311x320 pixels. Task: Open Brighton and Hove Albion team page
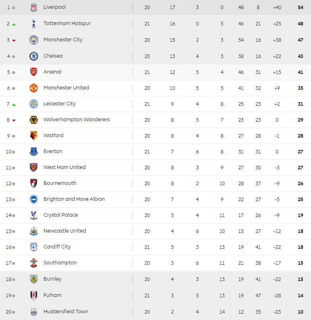point(74,199)
